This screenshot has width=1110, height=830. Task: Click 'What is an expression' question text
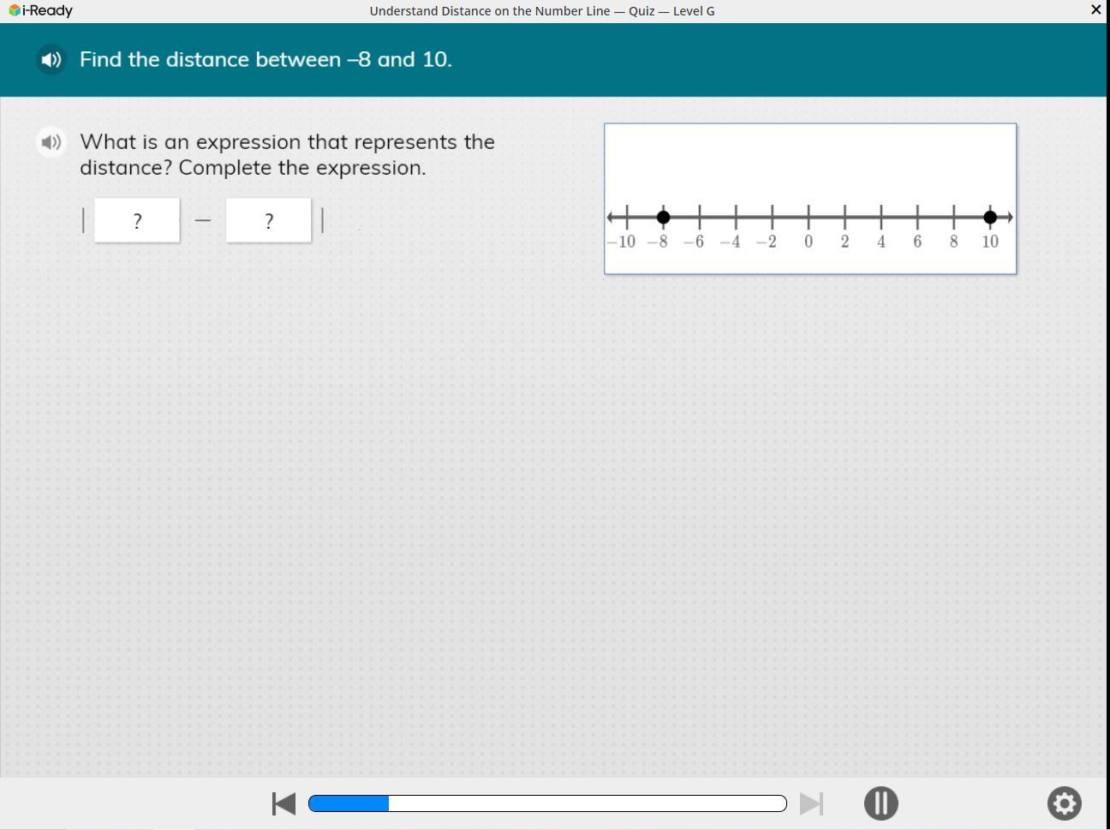(x=287, y=154)
